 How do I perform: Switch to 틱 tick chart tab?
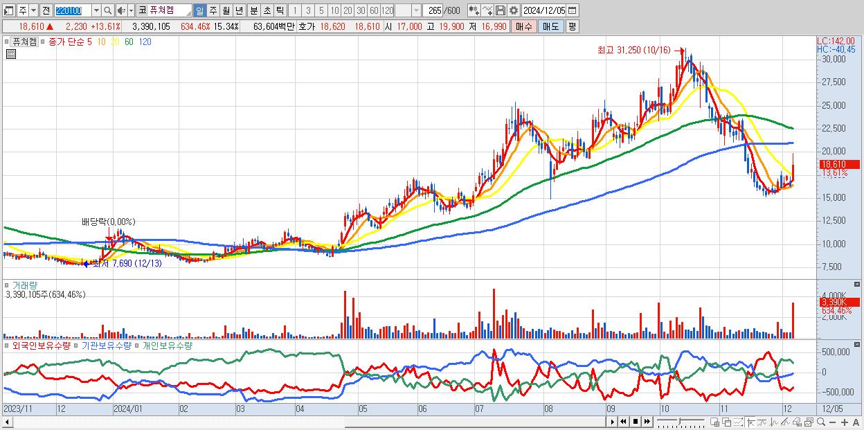pos(280,11)
